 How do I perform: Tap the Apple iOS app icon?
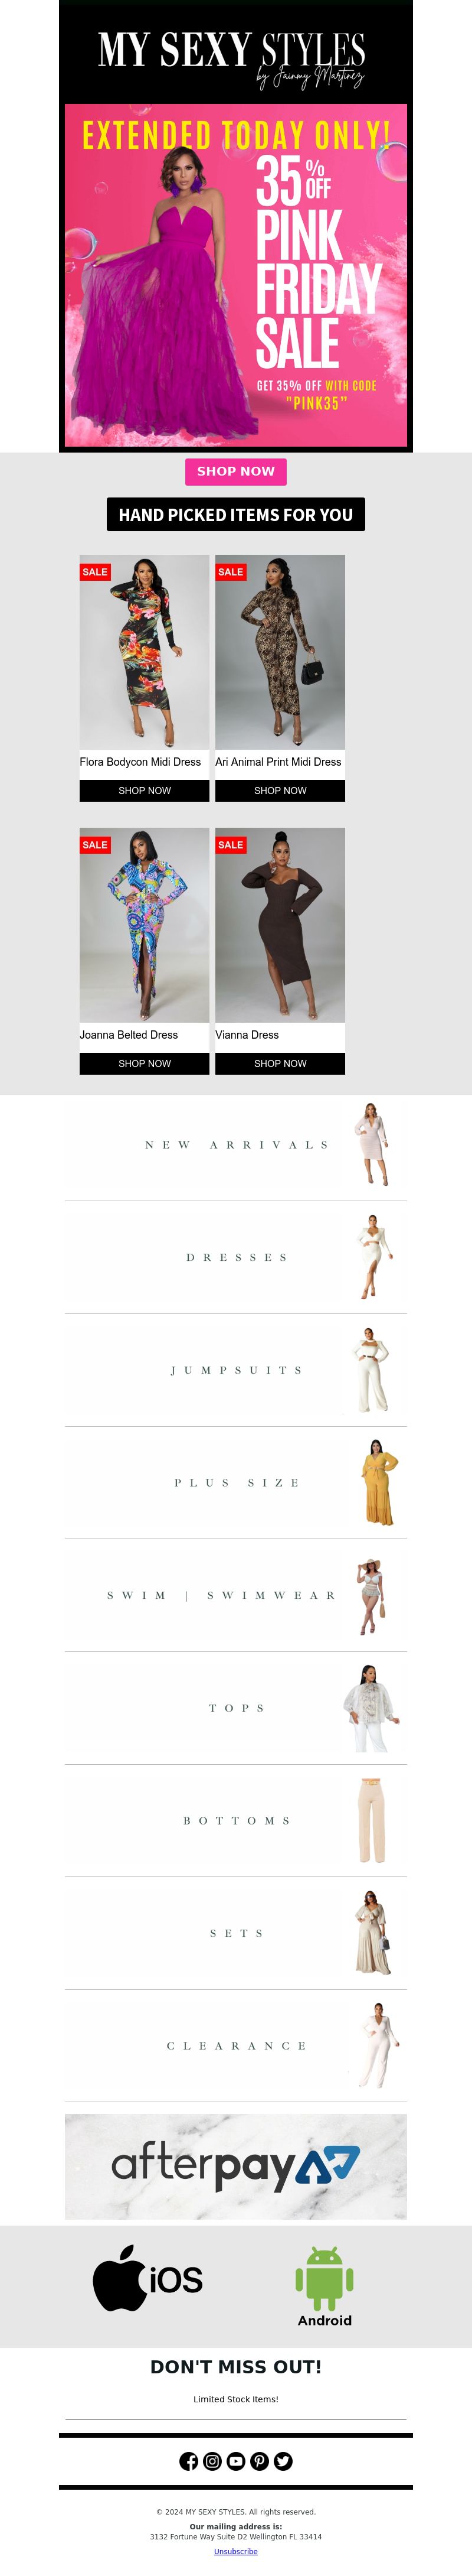pyautogui.click(x=147, y=2279)
